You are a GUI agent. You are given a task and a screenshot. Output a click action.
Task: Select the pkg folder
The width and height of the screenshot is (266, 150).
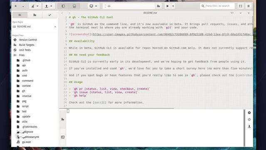pyautogui.click(x=24, y=101)
